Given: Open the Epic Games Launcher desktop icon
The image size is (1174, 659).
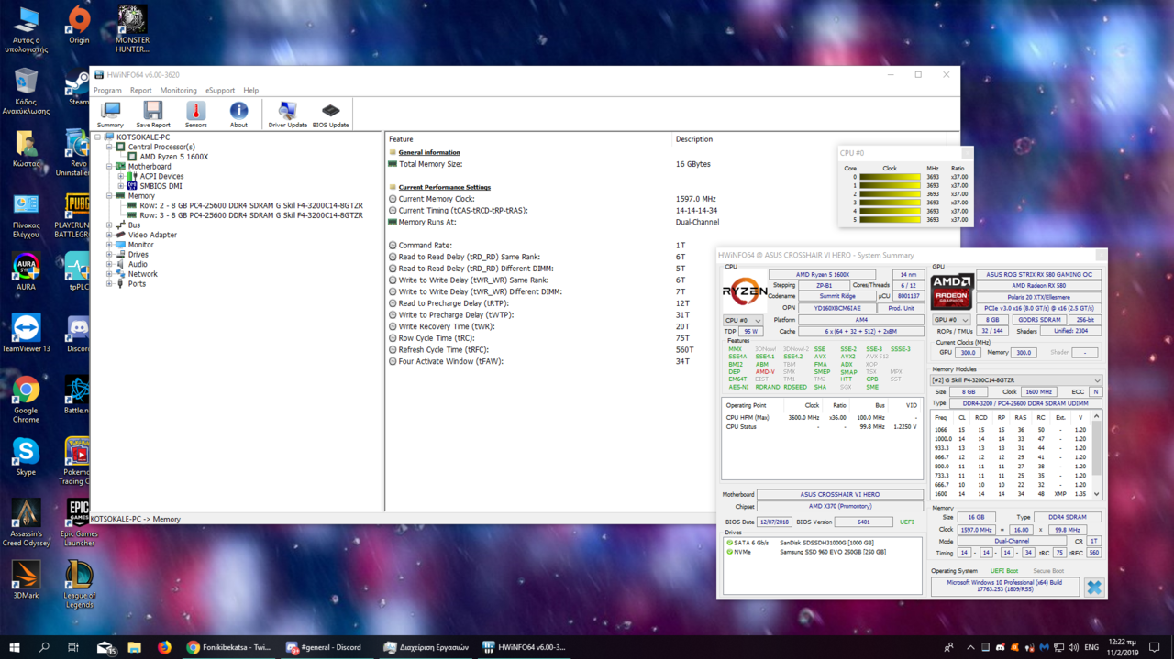Looking at the screenshot, I should pyautogui.click(x=79, y=522).
